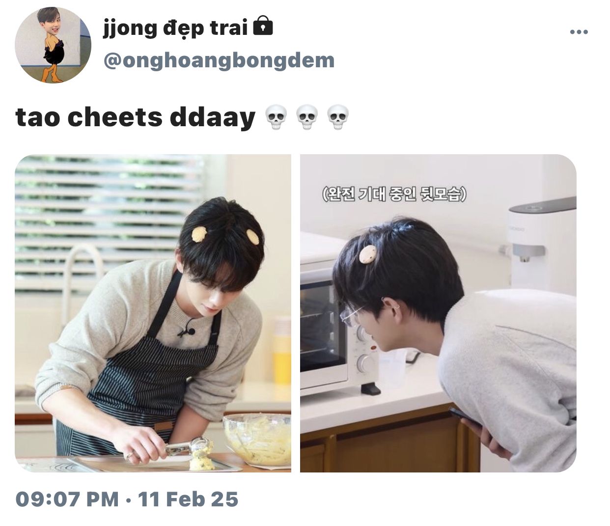Click the 11 Feb 25 date
The width and height of the screenshot is (610, 526).
pos(188,499)
